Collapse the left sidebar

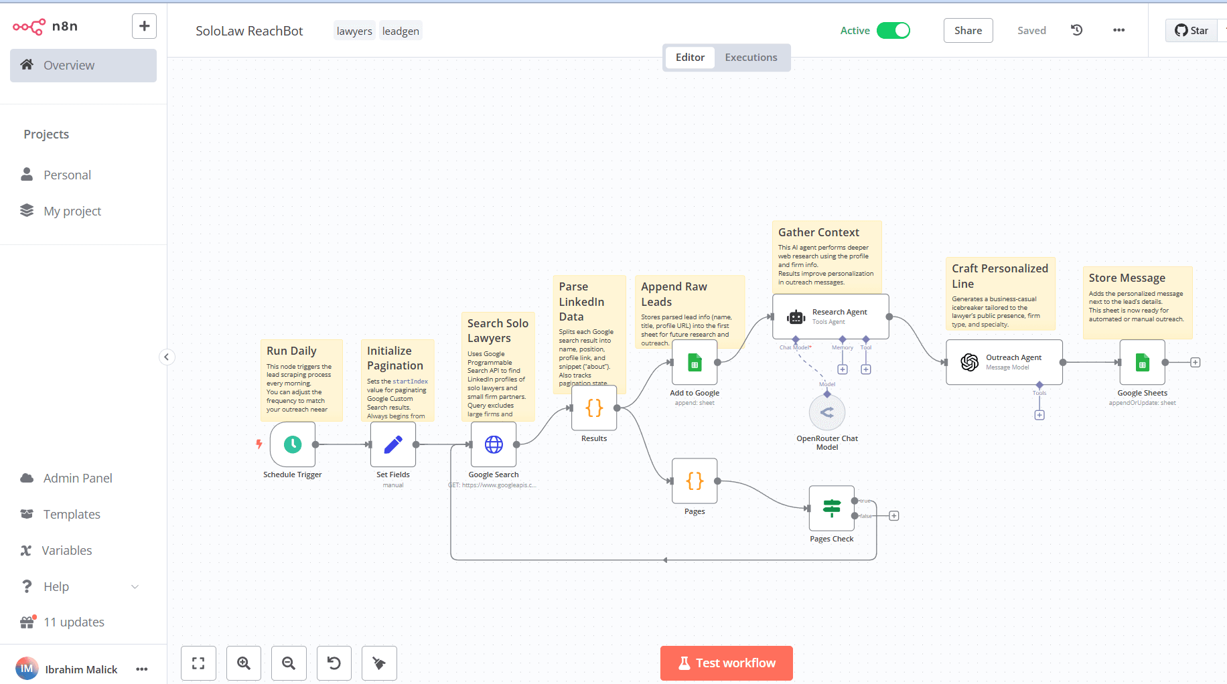click(167, 357)
